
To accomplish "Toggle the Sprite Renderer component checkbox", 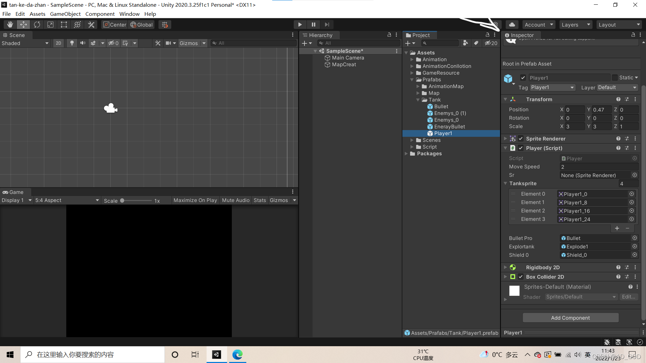I will tap(521, 138).
